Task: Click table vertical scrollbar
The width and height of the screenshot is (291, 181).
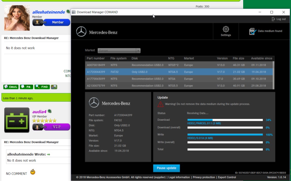Action: pyautogui.click(x=273, y=75)
